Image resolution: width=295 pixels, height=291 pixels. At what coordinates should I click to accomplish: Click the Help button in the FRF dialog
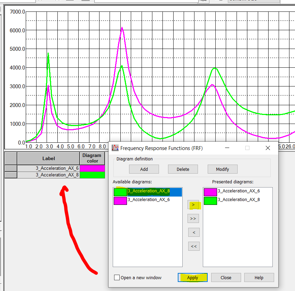[x=259, y=277]
